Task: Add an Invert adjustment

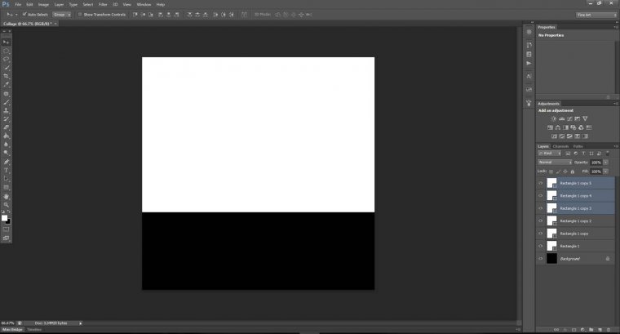Action: point(554,136)
